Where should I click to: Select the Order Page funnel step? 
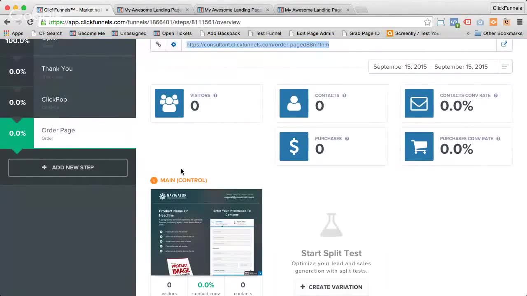[x=68, y=133]
